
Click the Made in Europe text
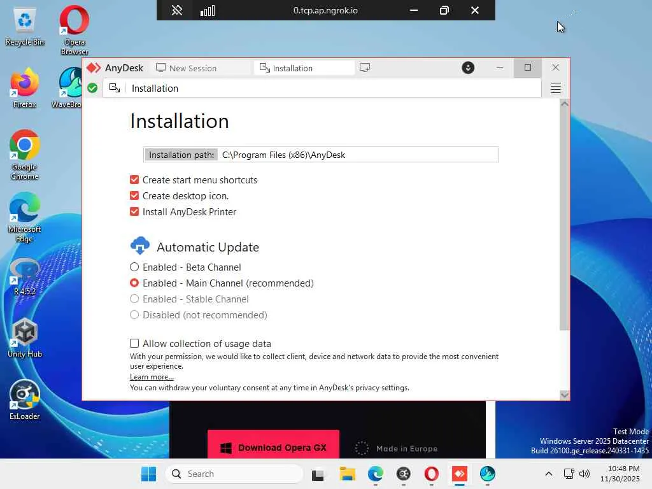click(x=407, y=448)
